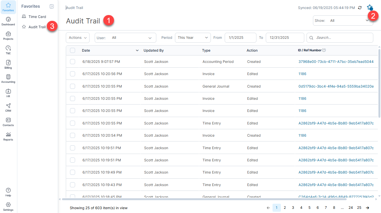Go to the Projects module
Screen dimensions: 381x213
(x=8, y=36)
